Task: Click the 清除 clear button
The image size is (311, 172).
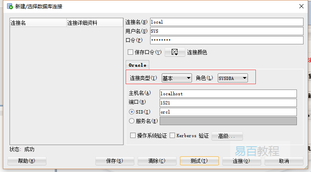Action: point(157,161)
